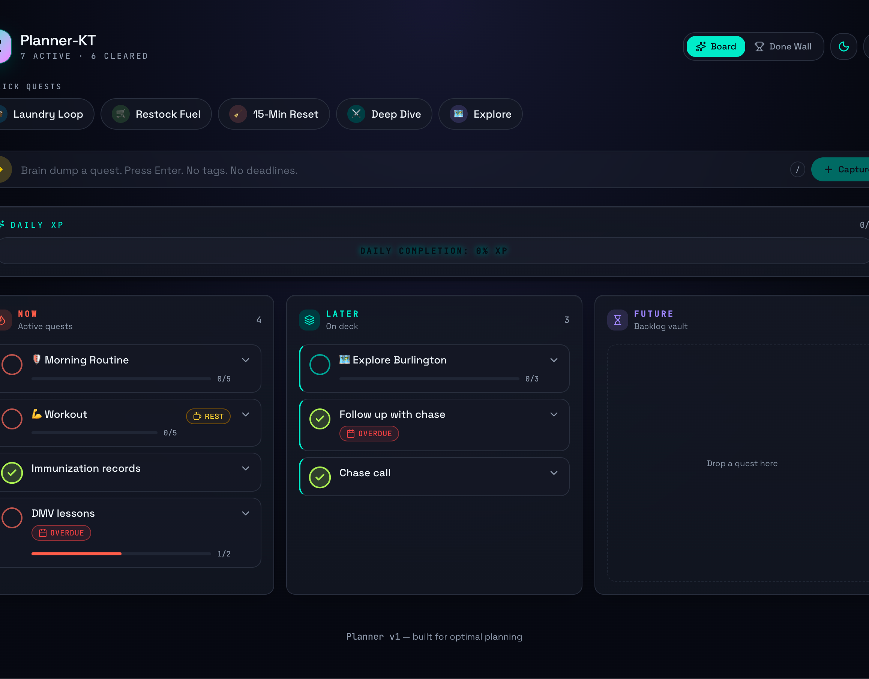Switch to the Done Wall tab
Image resolution: width=869 pixels, height=679 pixels.
[x=783, y=46]
